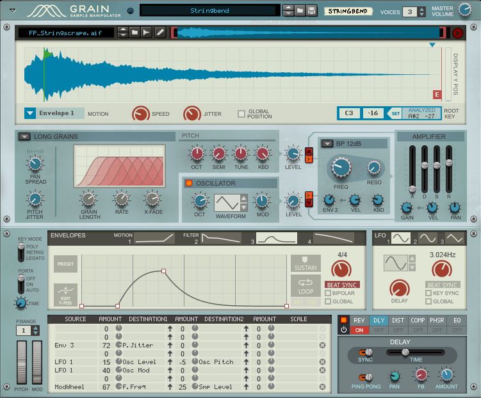Click the patch name display Stringbend
The width and height of the screenshot is (481, 398).
tap(209, 11)
